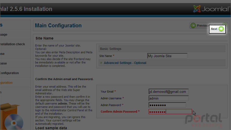The width and height of the screenshot is (231, 130).
Task: Click the Confirm Admin Password field
Action: tap(170, 112)
